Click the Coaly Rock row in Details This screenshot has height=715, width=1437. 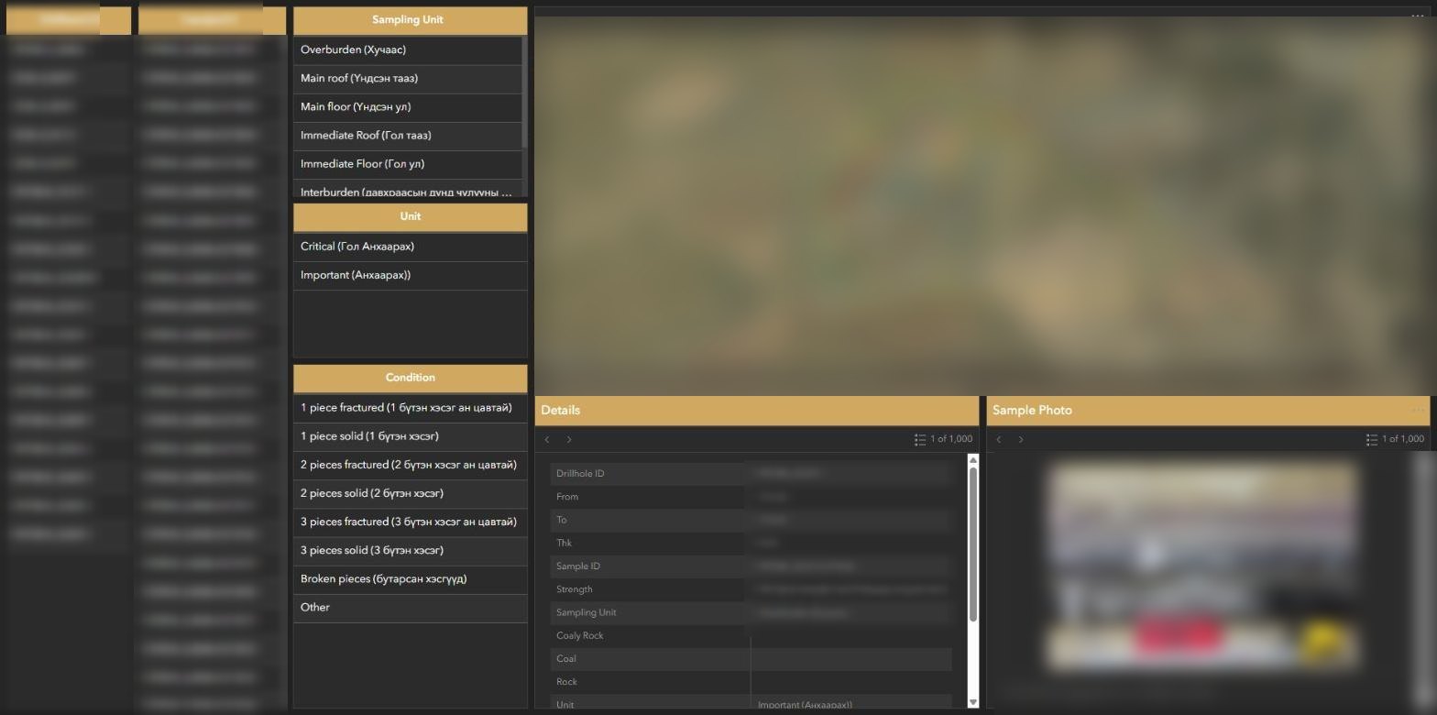(751, 635)
